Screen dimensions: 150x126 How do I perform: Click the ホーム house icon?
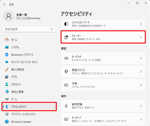point(7,40)
